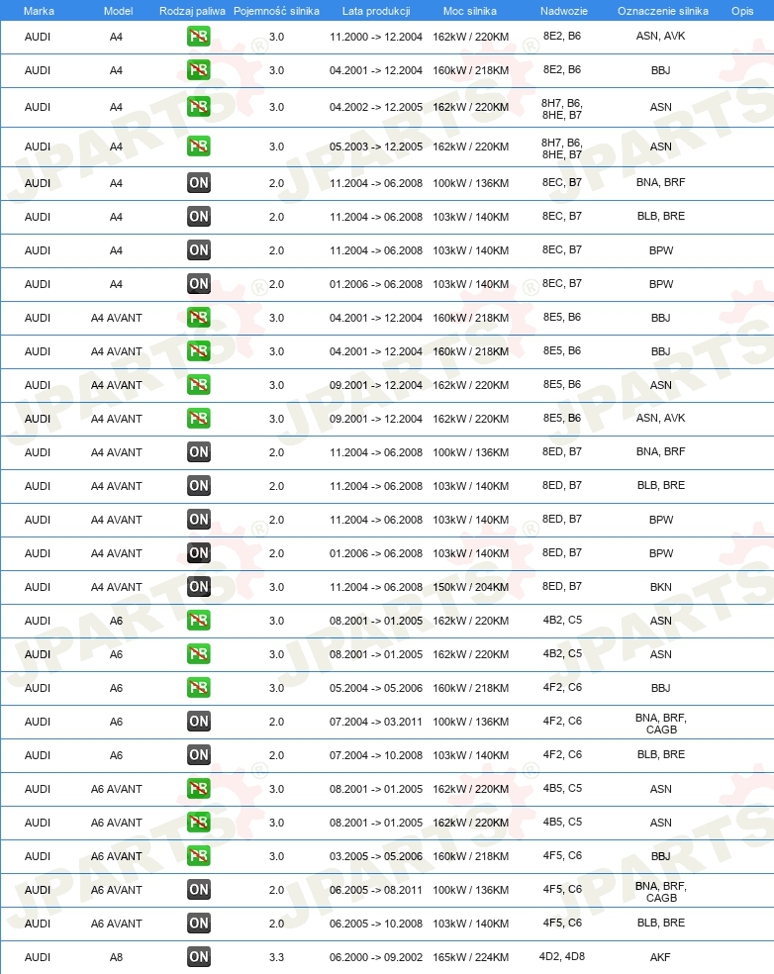Click ON icon for A6 07.2004 -> 03.2011 row
The image size is (774, 974).
tap(199, 722)
